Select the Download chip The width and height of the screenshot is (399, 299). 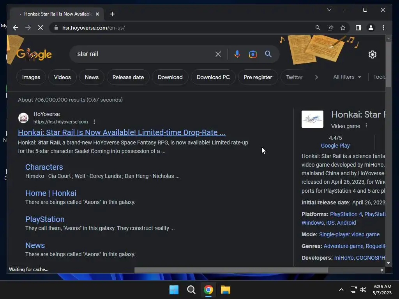click(170, 77)
